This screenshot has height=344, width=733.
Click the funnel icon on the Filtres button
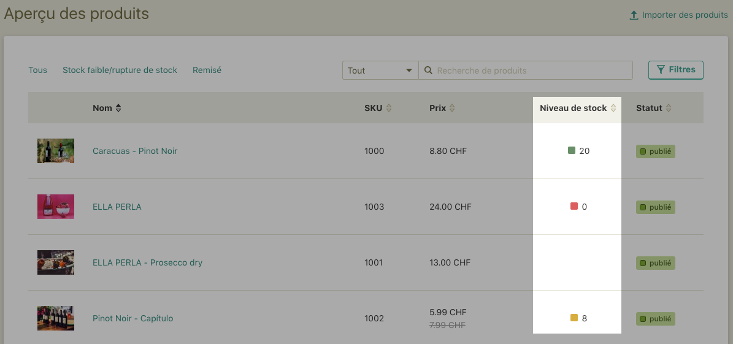tap(661, 70)
